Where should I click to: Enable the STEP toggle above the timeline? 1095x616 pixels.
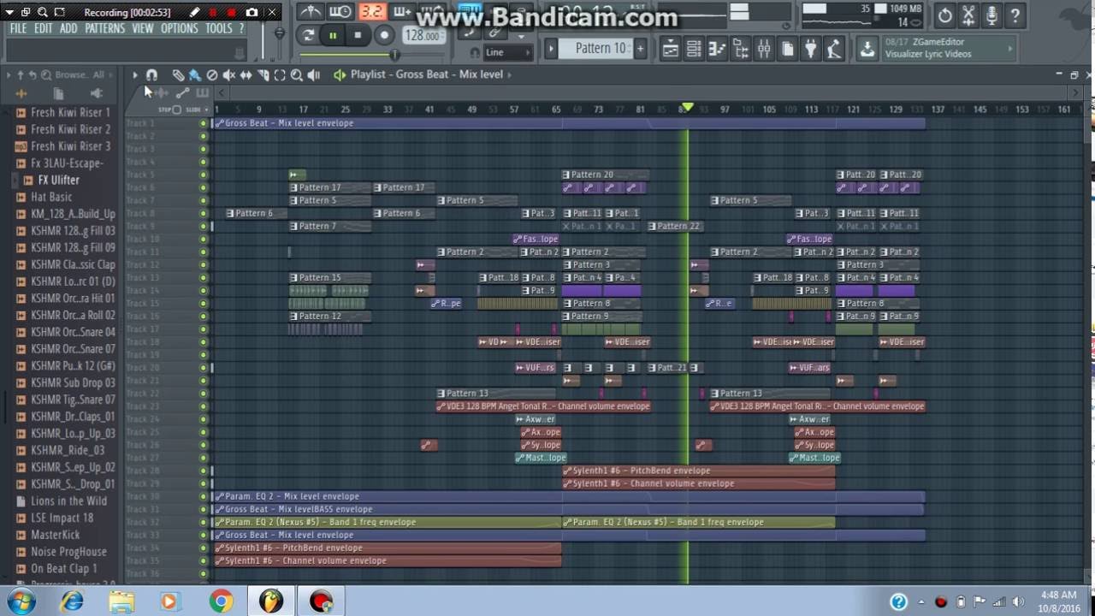coord(176,109)
